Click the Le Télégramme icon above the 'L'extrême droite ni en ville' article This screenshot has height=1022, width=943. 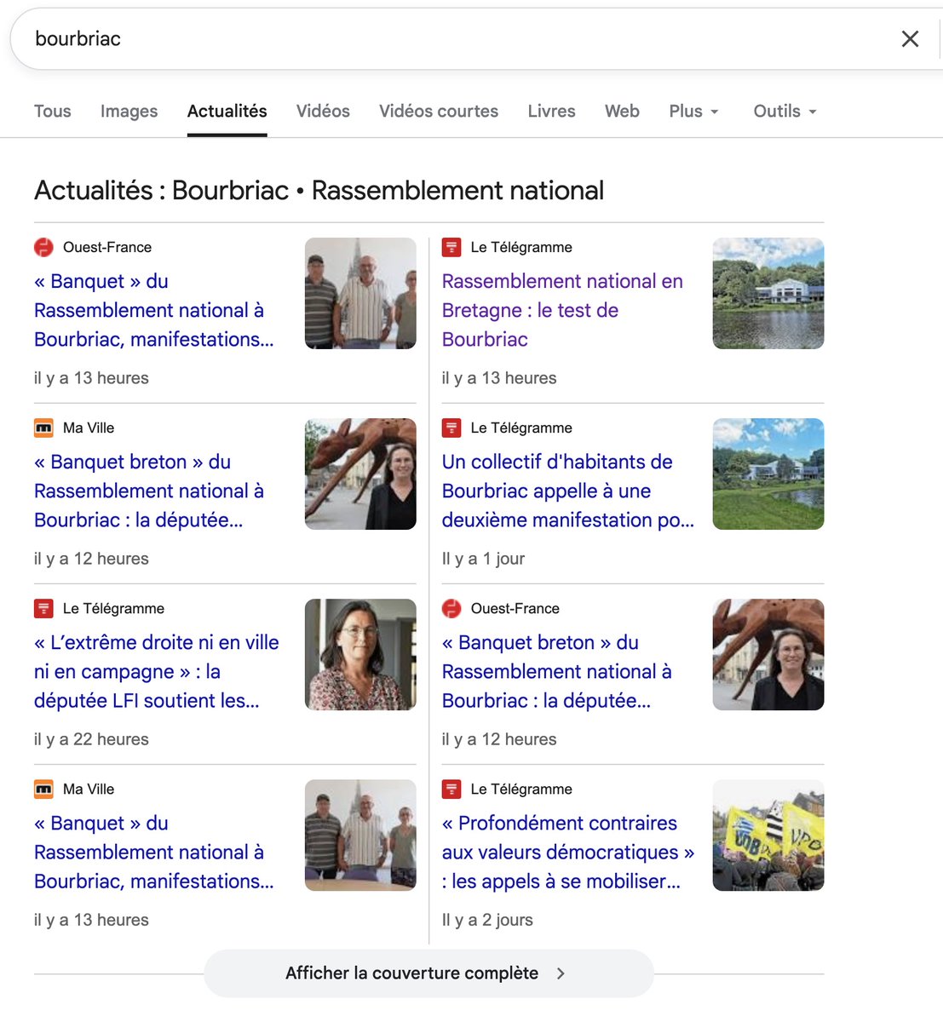[x=43, y=608]
